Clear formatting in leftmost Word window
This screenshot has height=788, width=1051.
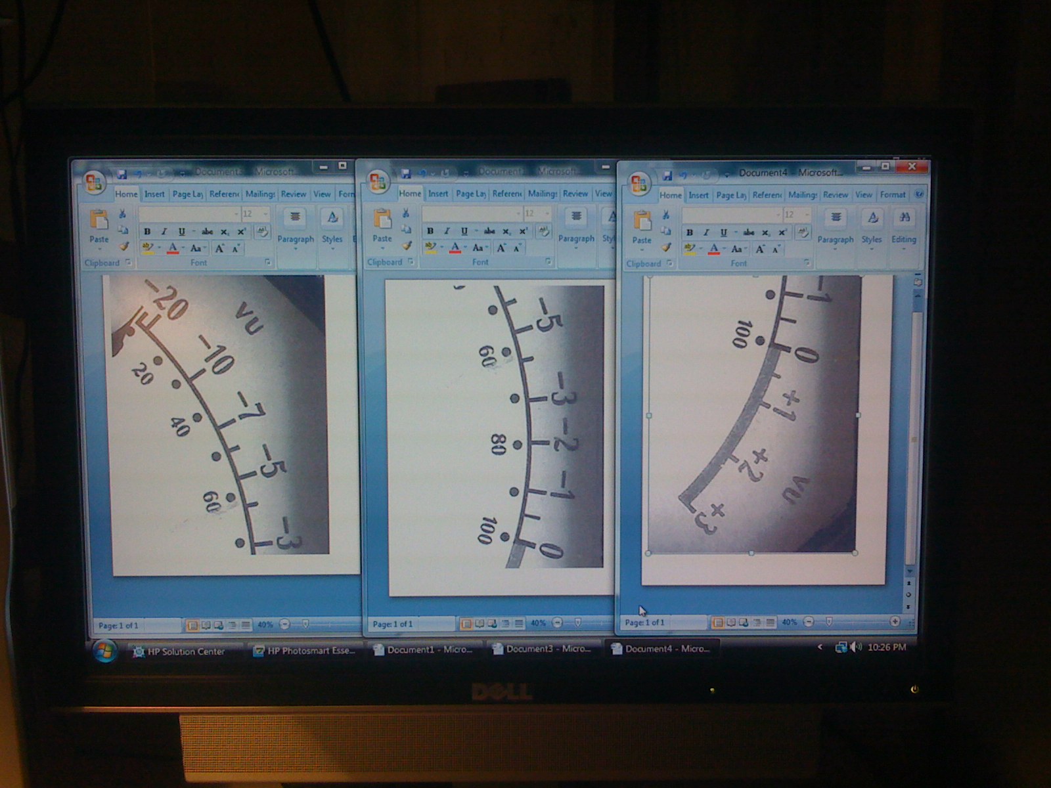[261, 231]
